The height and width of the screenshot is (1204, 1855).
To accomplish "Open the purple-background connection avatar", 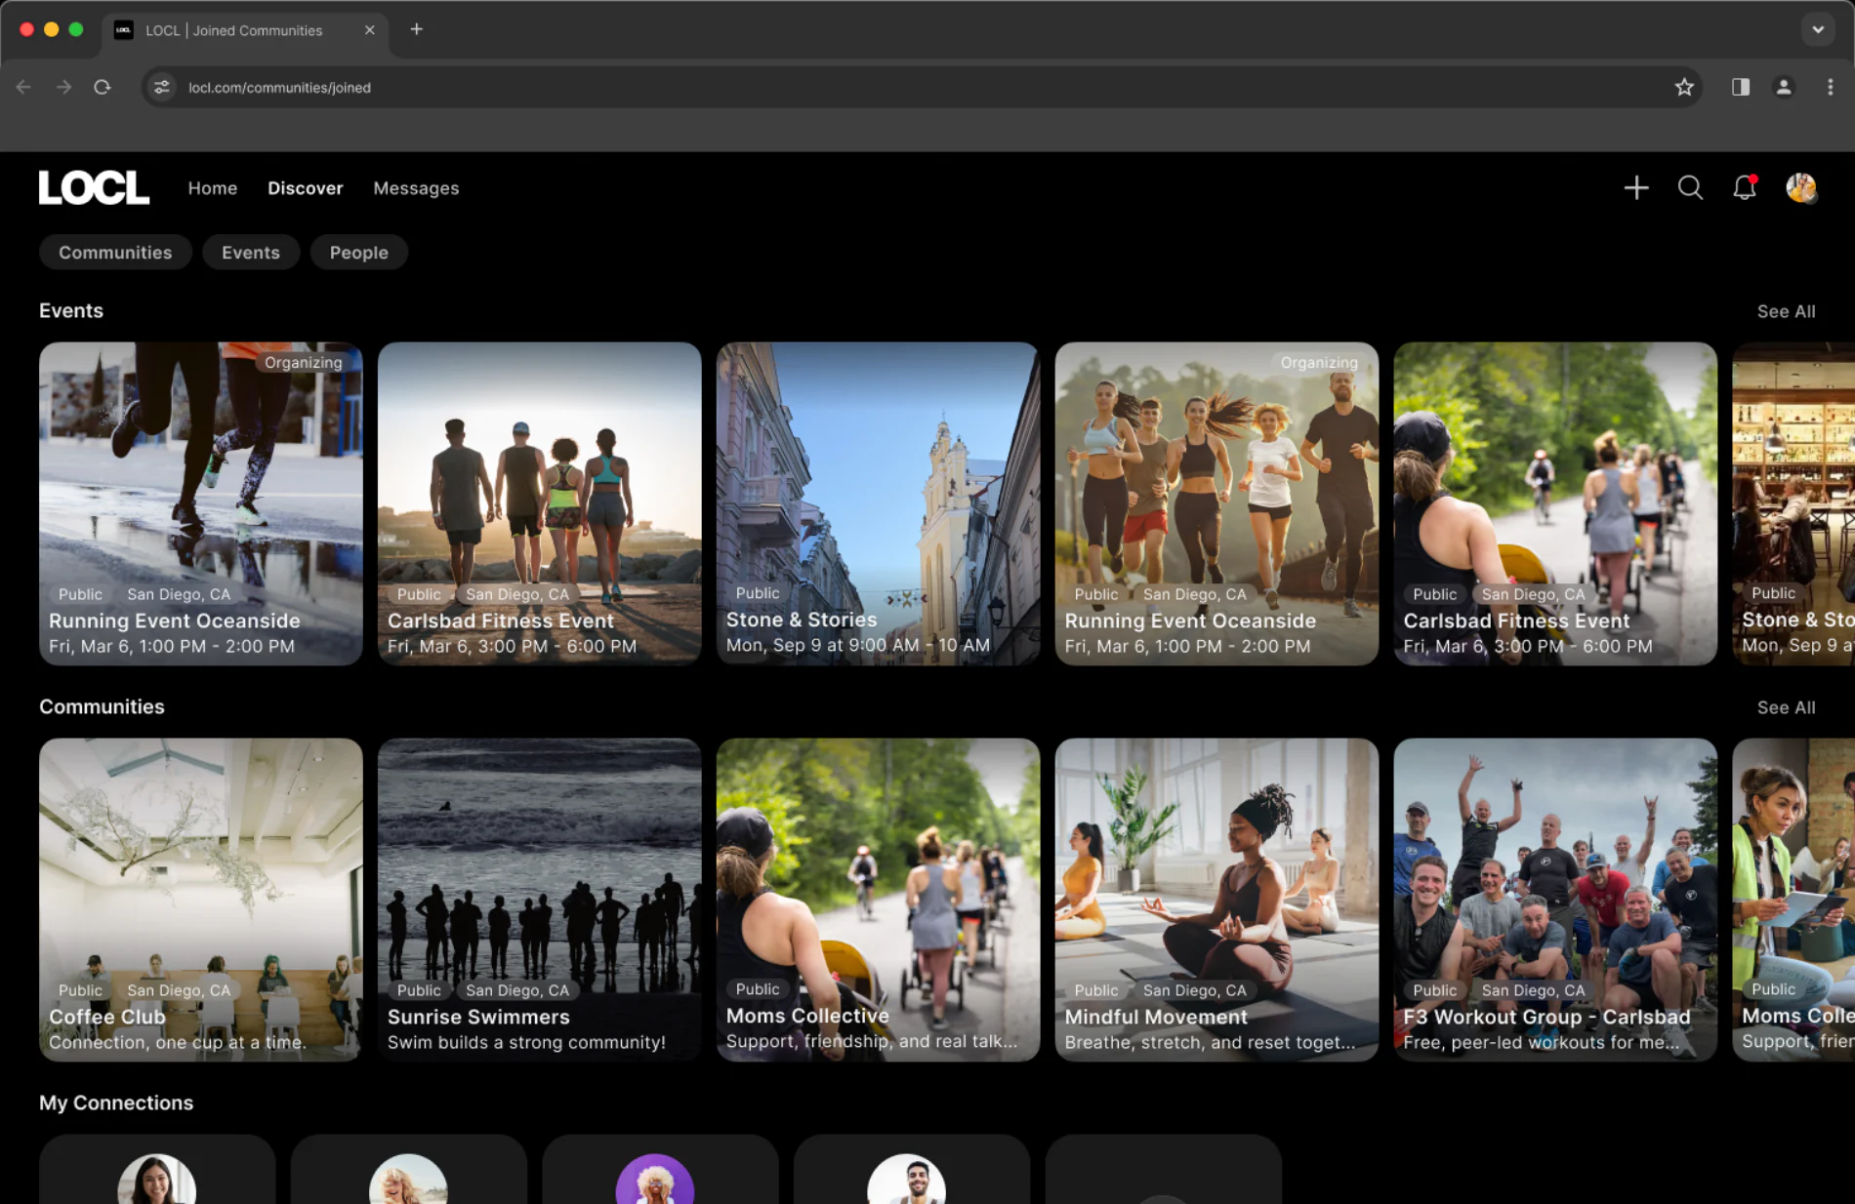I will [x=655, y=1181].
